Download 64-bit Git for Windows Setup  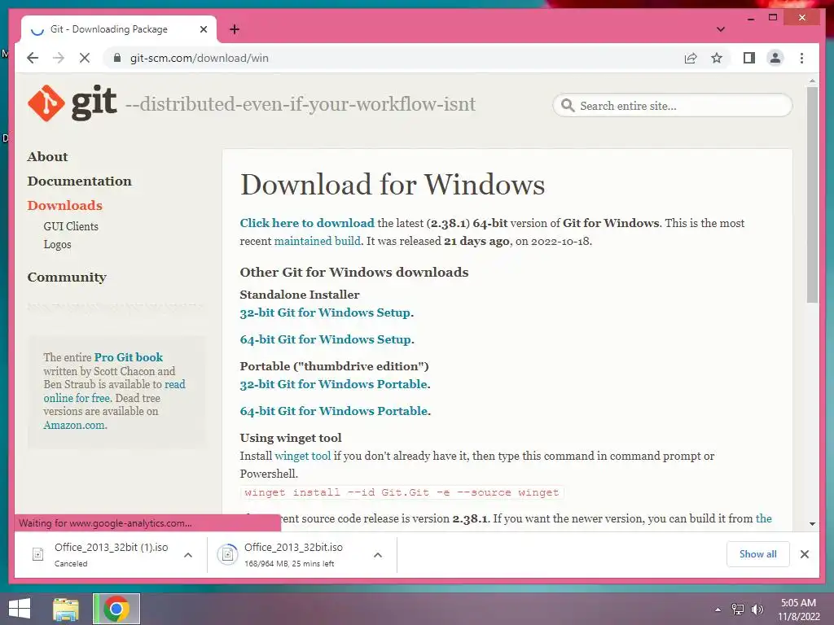(326, 339)
